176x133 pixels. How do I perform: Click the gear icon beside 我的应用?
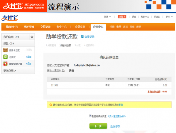coord(32,37)
